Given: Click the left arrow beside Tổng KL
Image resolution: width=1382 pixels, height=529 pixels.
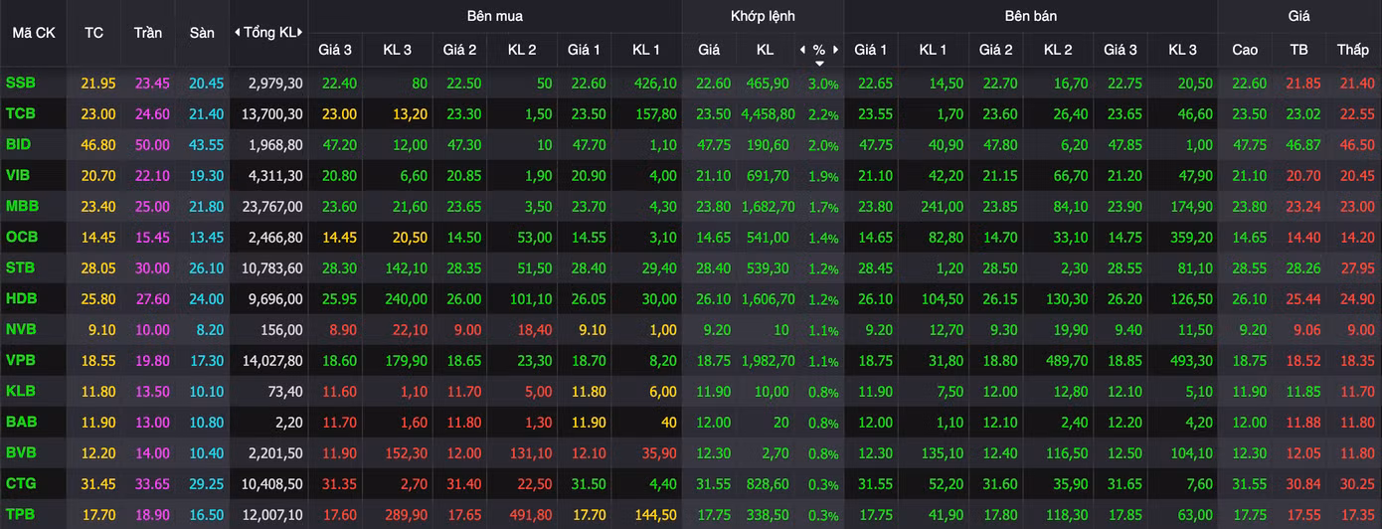Looking at the screenshot, I should pos(237,32).
